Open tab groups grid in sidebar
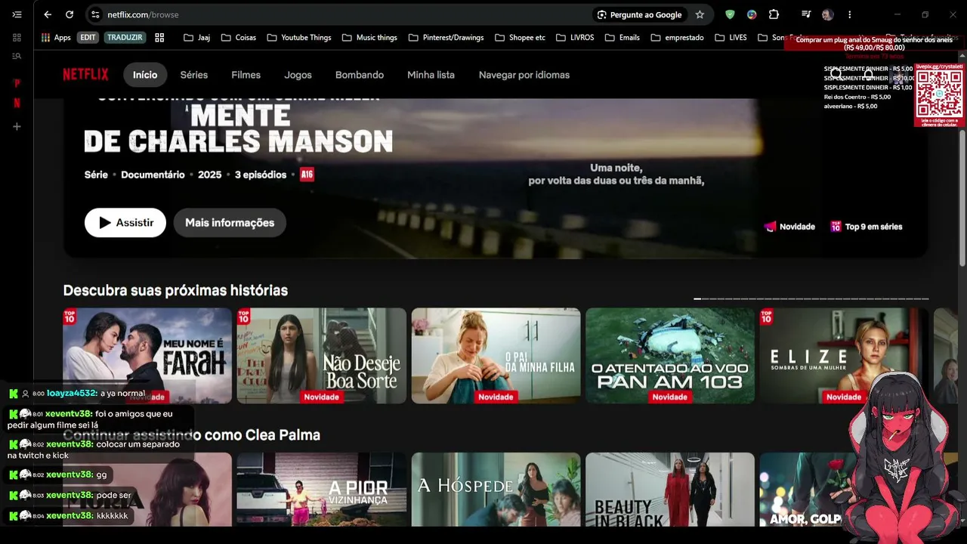Image resolution: width=967 pixels, height=544 pixels. pyautogui.click(x=17, y=37)
